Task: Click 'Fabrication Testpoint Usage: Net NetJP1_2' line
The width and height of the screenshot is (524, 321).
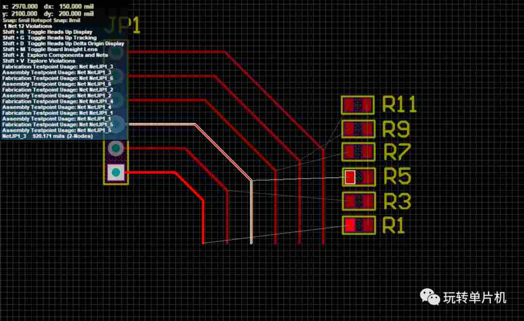Action: point(57,90)
